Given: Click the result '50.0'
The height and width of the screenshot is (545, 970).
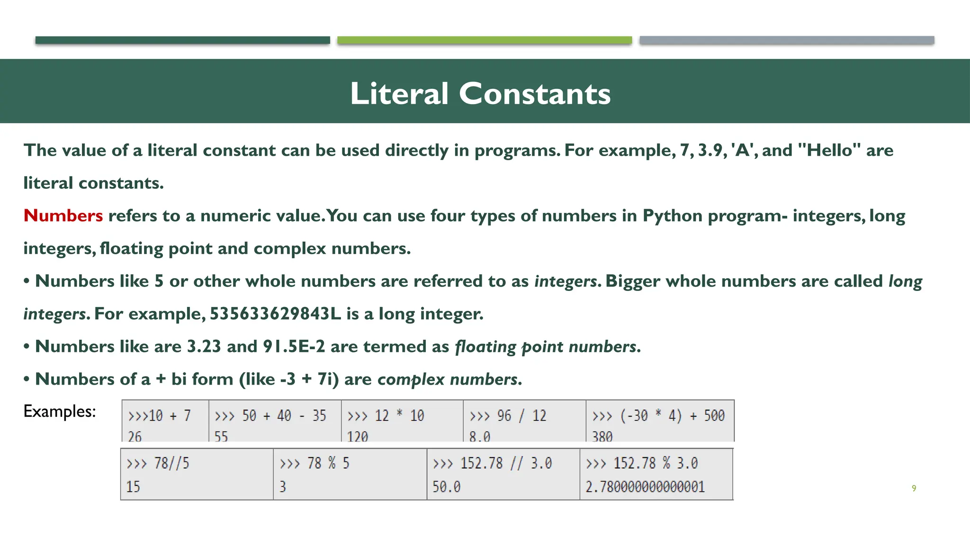Looking at the screenshot, I should pos(446,487).
